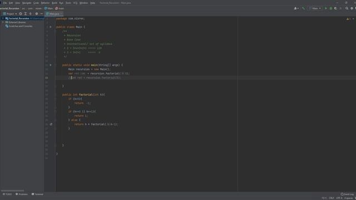Screen dimensions: 356x200
Task: Click the factorial method name in code
Action: (86, 95)
